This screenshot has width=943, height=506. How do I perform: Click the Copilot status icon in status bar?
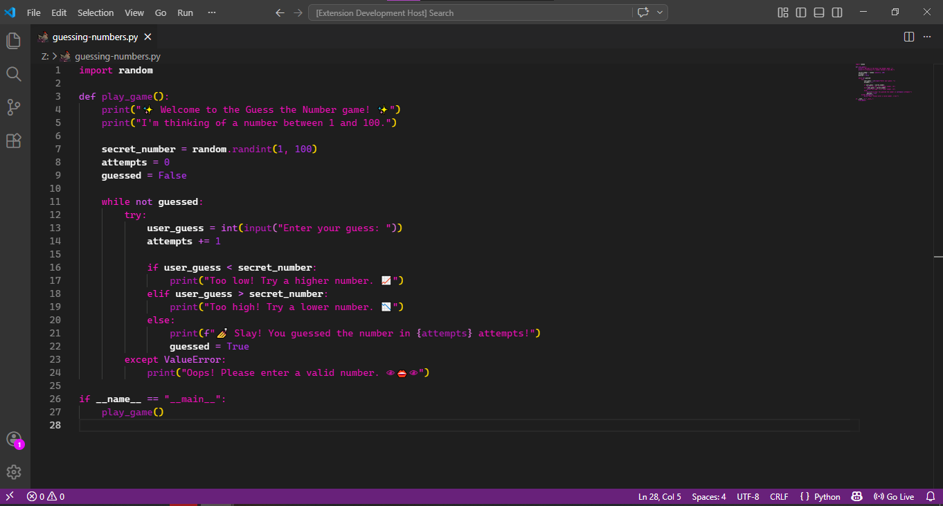[x=856, y=496]
